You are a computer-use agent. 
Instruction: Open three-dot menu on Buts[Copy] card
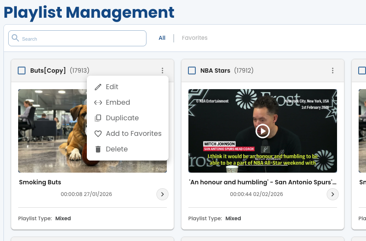click(x=162, y=71)
